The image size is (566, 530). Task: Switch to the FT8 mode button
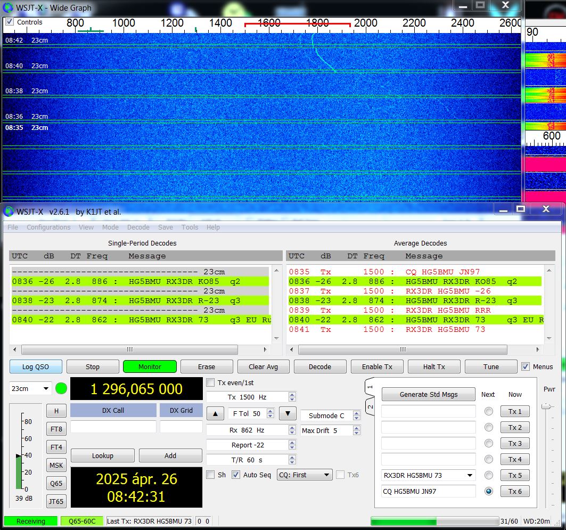coord(56,429)
